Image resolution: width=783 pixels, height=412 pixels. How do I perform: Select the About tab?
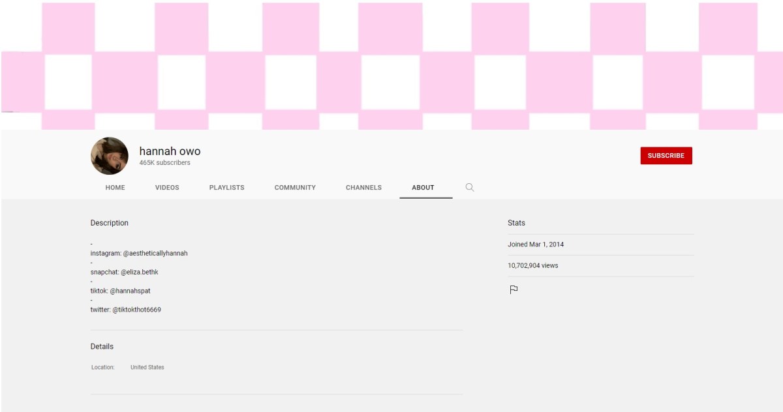423,188
